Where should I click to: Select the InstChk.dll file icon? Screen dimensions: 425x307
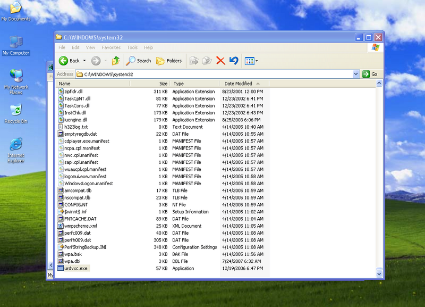click(x=61, y=113)
